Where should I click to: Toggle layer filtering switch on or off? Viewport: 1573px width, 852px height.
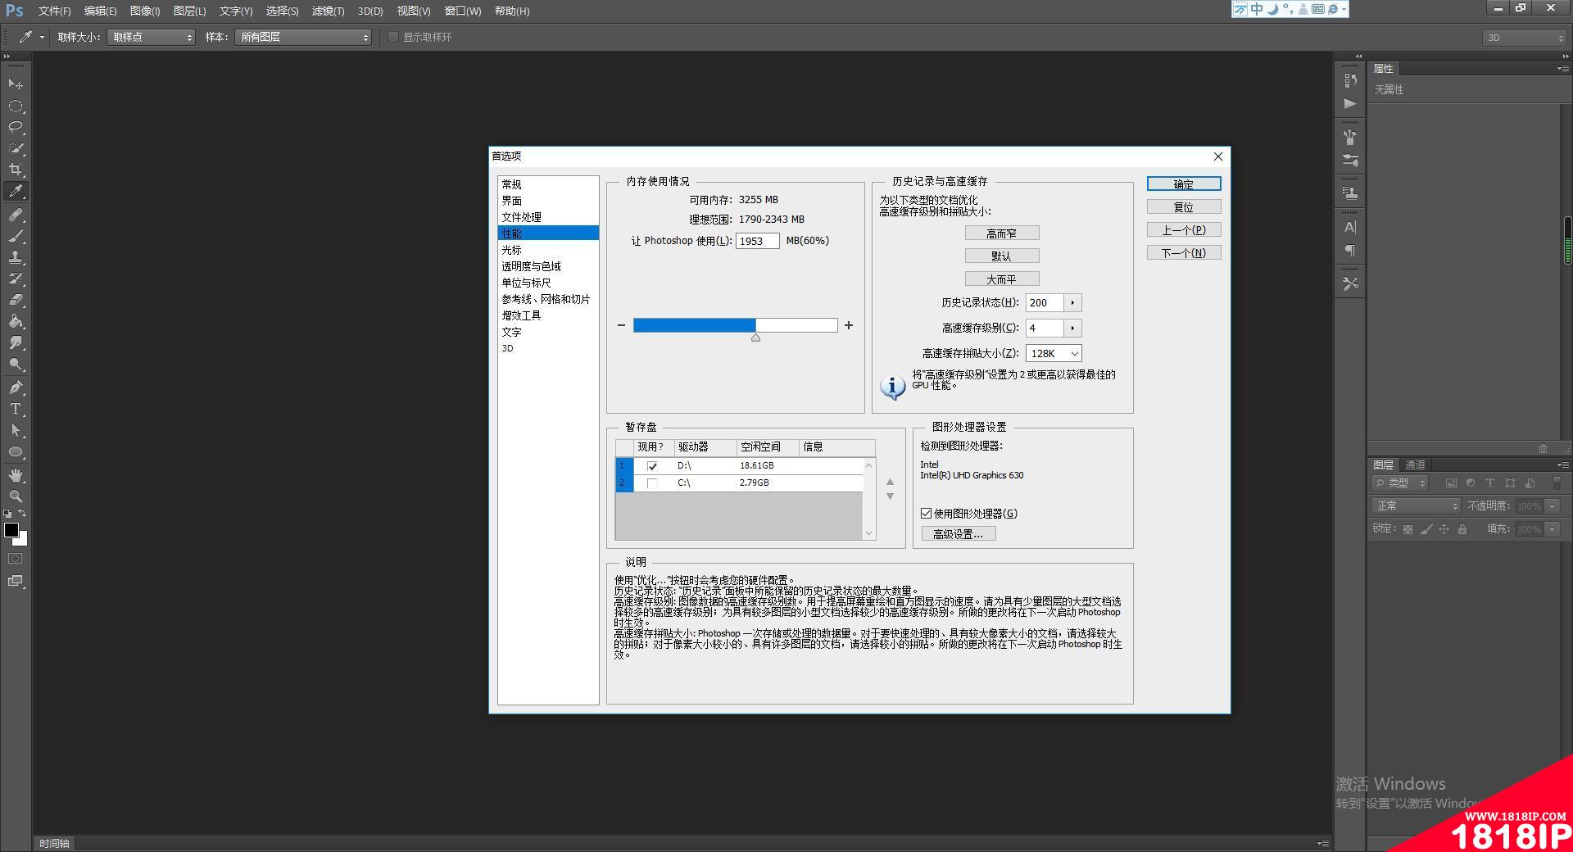pos(1557,483)
